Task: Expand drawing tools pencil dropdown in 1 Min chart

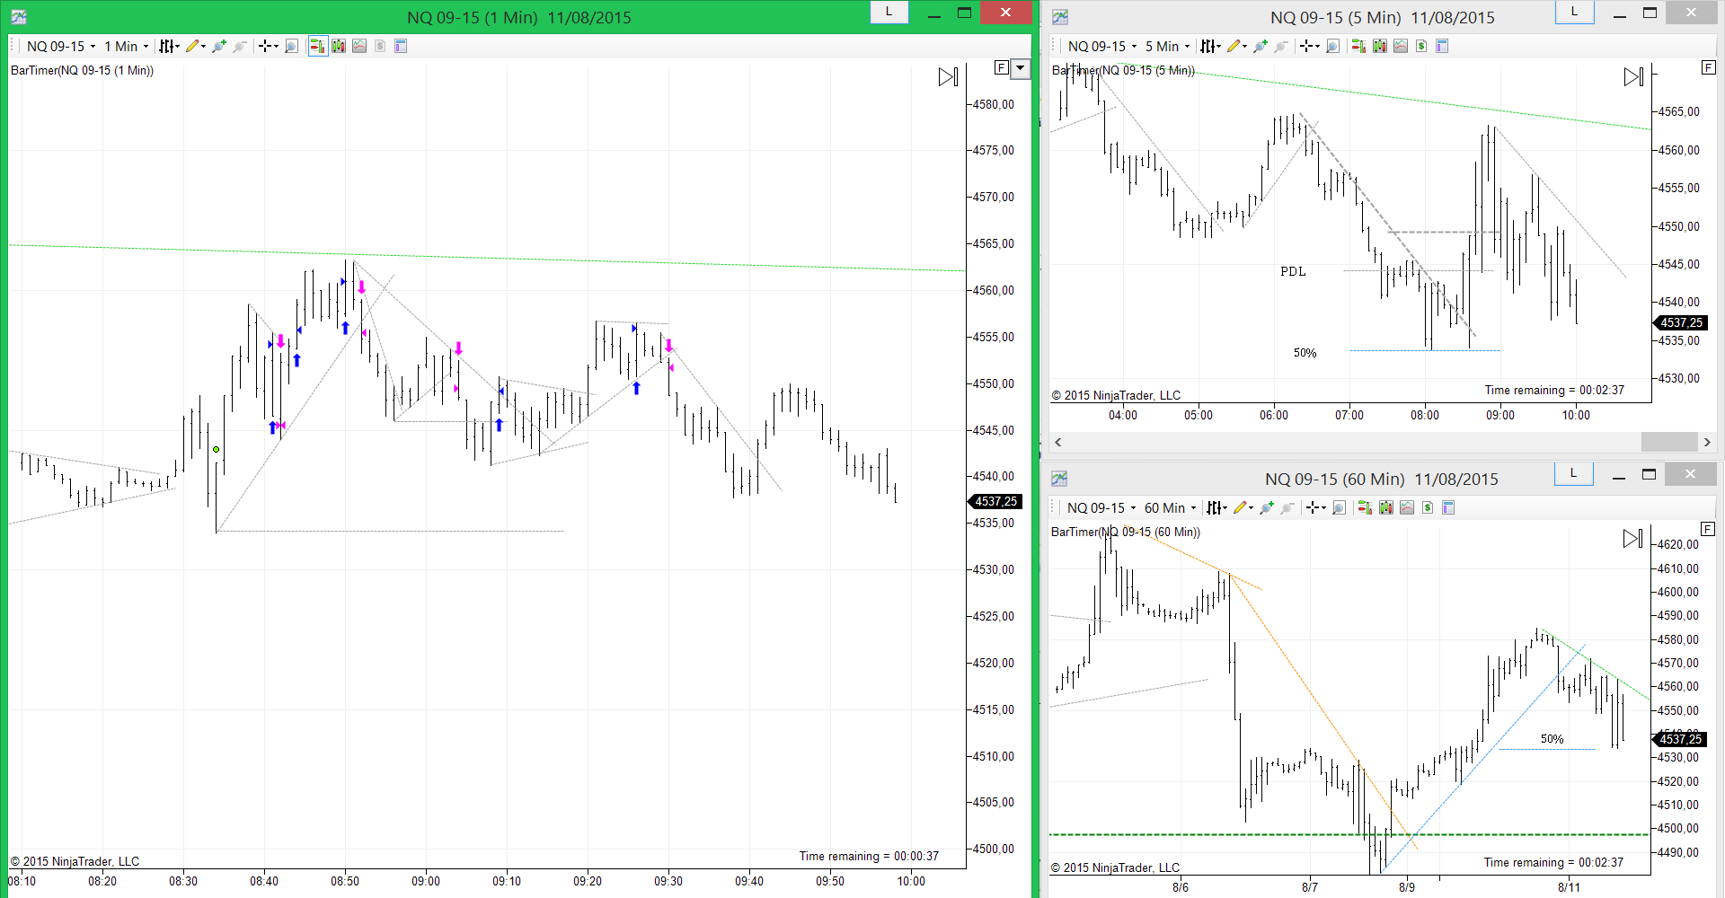Action: (x=204, y=46)
